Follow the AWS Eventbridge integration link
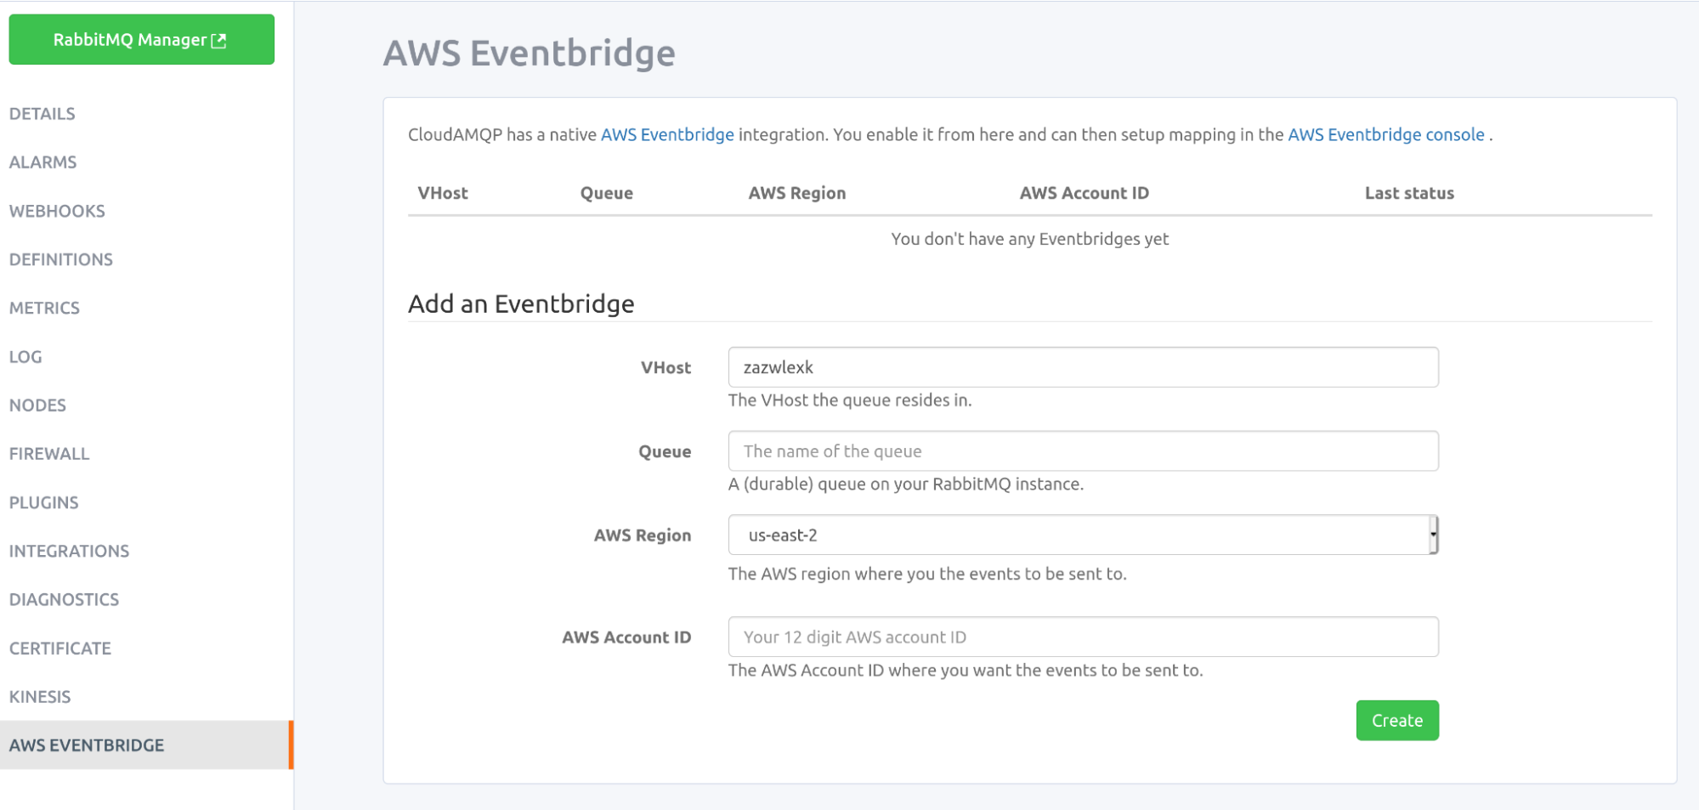Image resolution: width=1699 pixels, height=810 pixels. [x=667, y=134]
